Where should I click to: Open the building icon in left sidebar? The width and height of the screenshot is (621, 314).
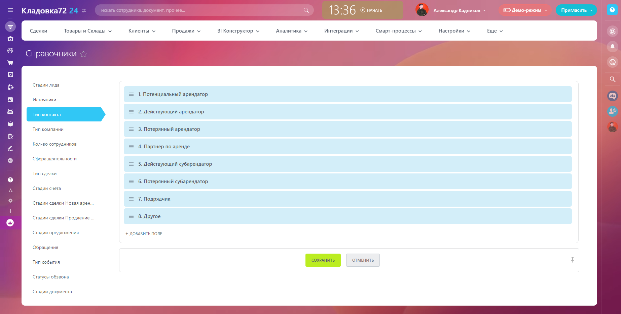10,39
